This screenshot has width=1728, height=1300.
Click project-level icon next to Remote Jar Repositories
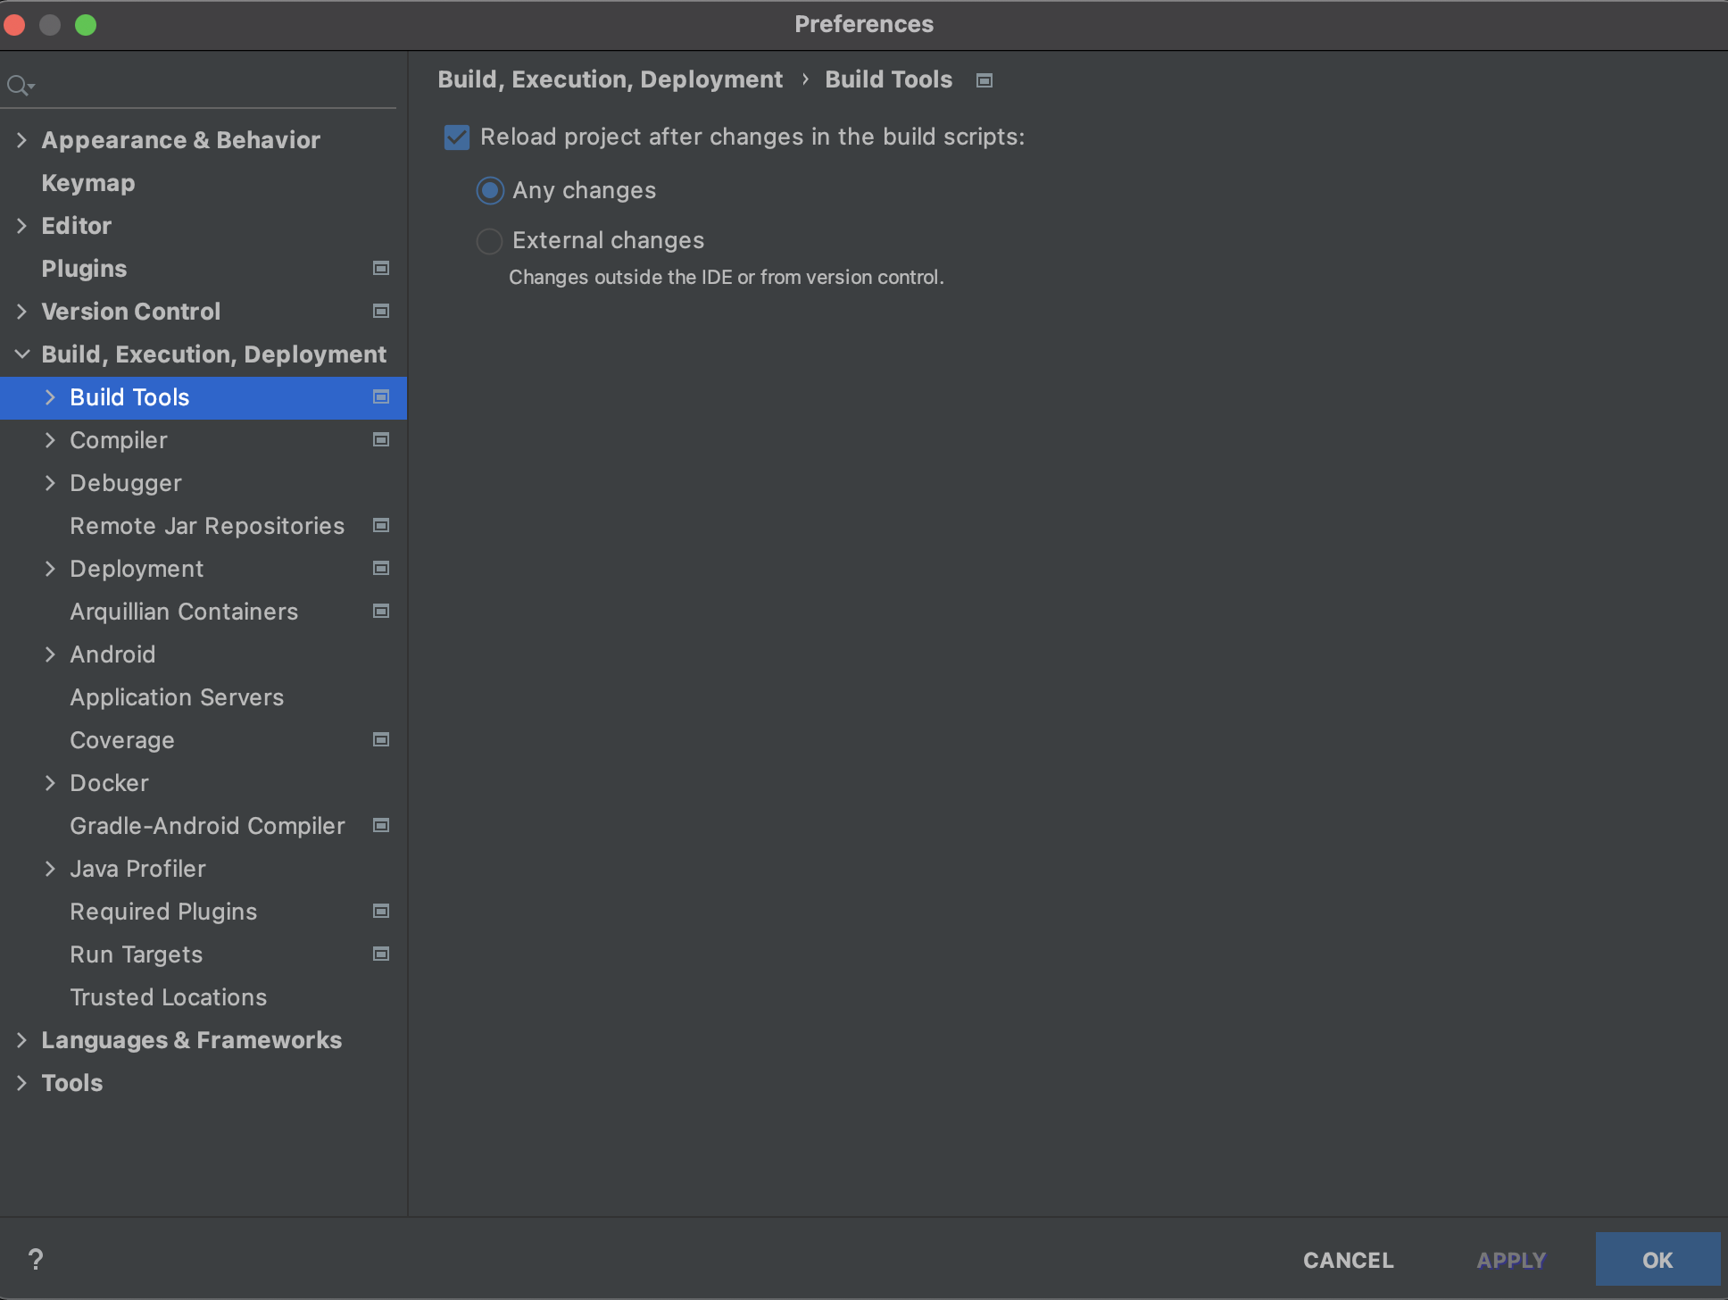coord(381,525)
